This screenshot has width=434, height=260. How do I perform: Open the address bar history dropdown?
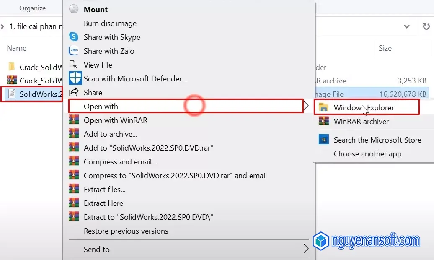coord(406,26)
